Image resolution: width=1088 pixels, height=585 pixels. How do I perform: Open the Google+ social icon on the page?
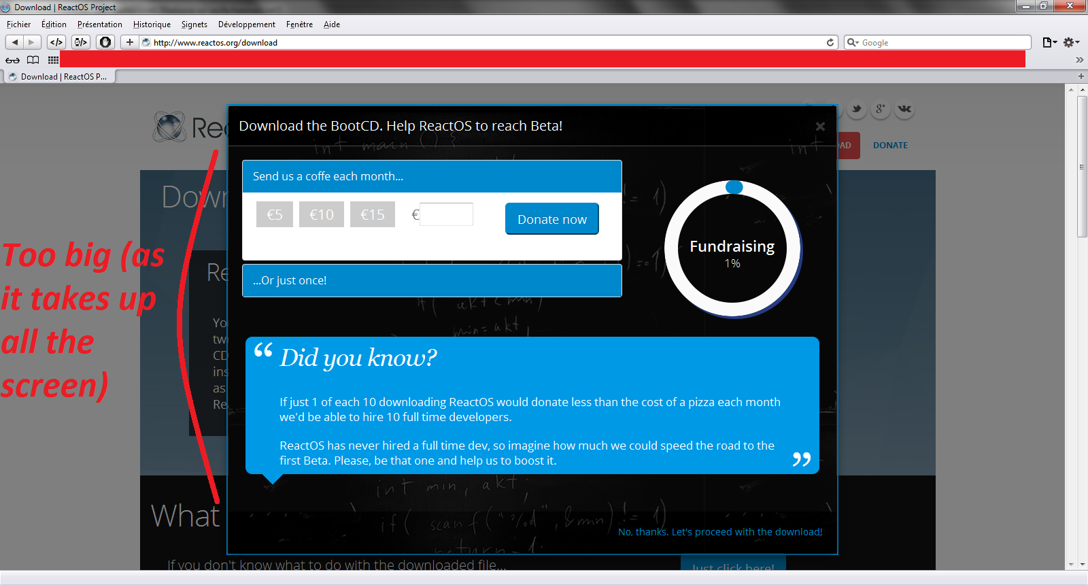(x=881, y=109)
